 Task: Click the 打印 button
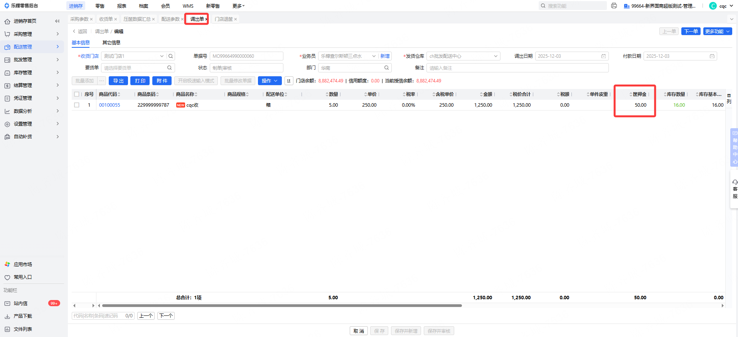(x=140, y=81)
